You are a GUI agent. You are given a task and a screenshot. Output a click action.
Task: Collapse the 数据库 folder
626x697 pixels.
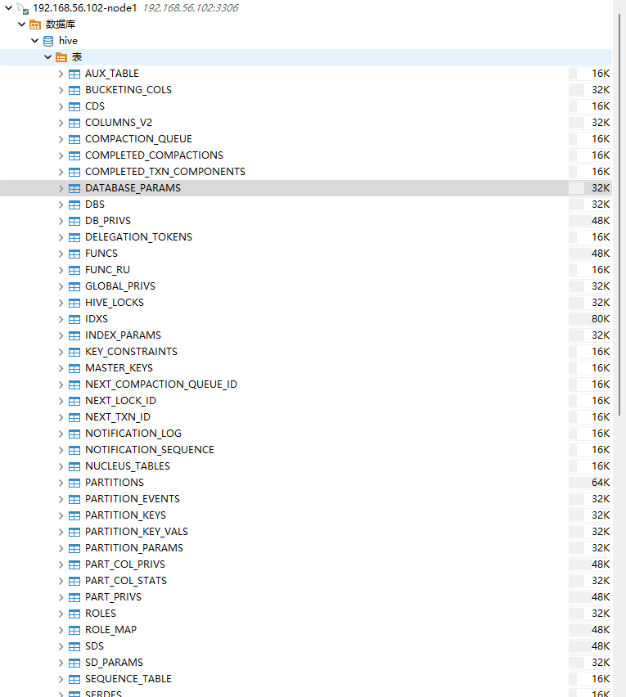tap(22, 24)
